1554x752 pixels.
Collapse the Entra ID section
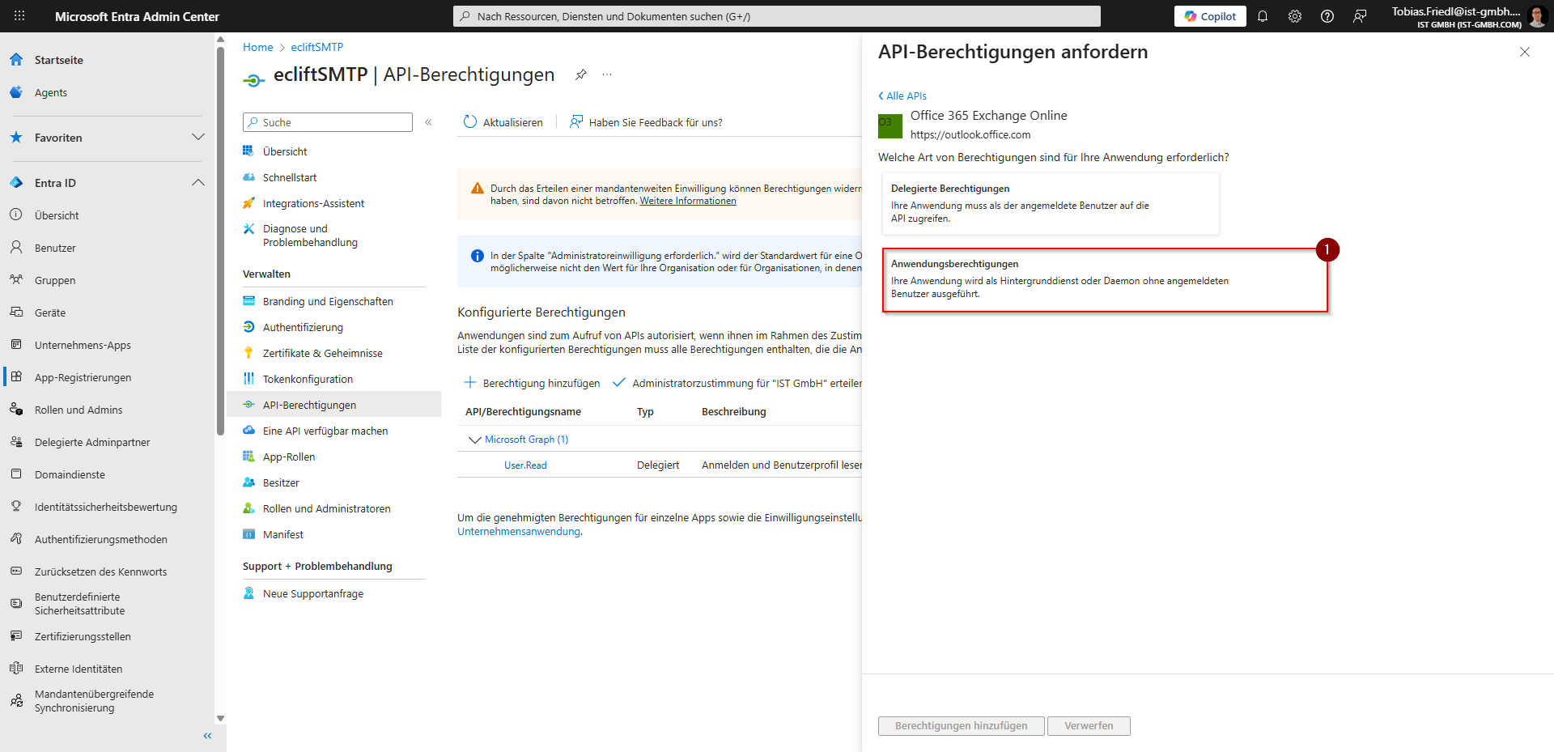pyautogui.click(x=197, y=183)
